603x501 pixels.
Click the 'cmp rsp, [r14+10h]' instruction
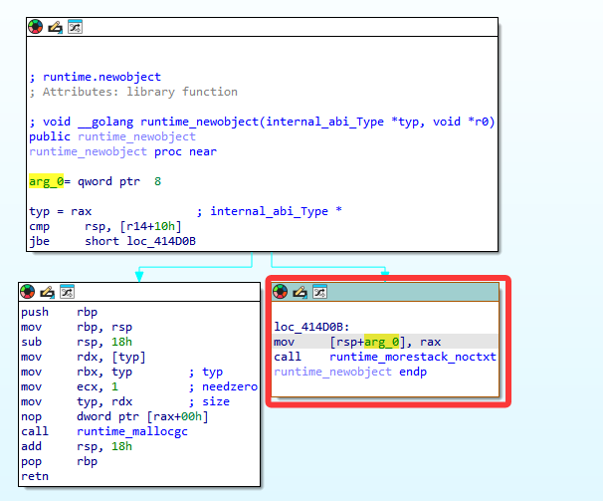[105, 226]
